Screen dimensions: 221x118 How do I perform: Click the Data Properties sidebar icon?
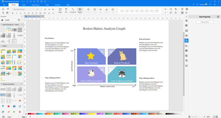186,41
